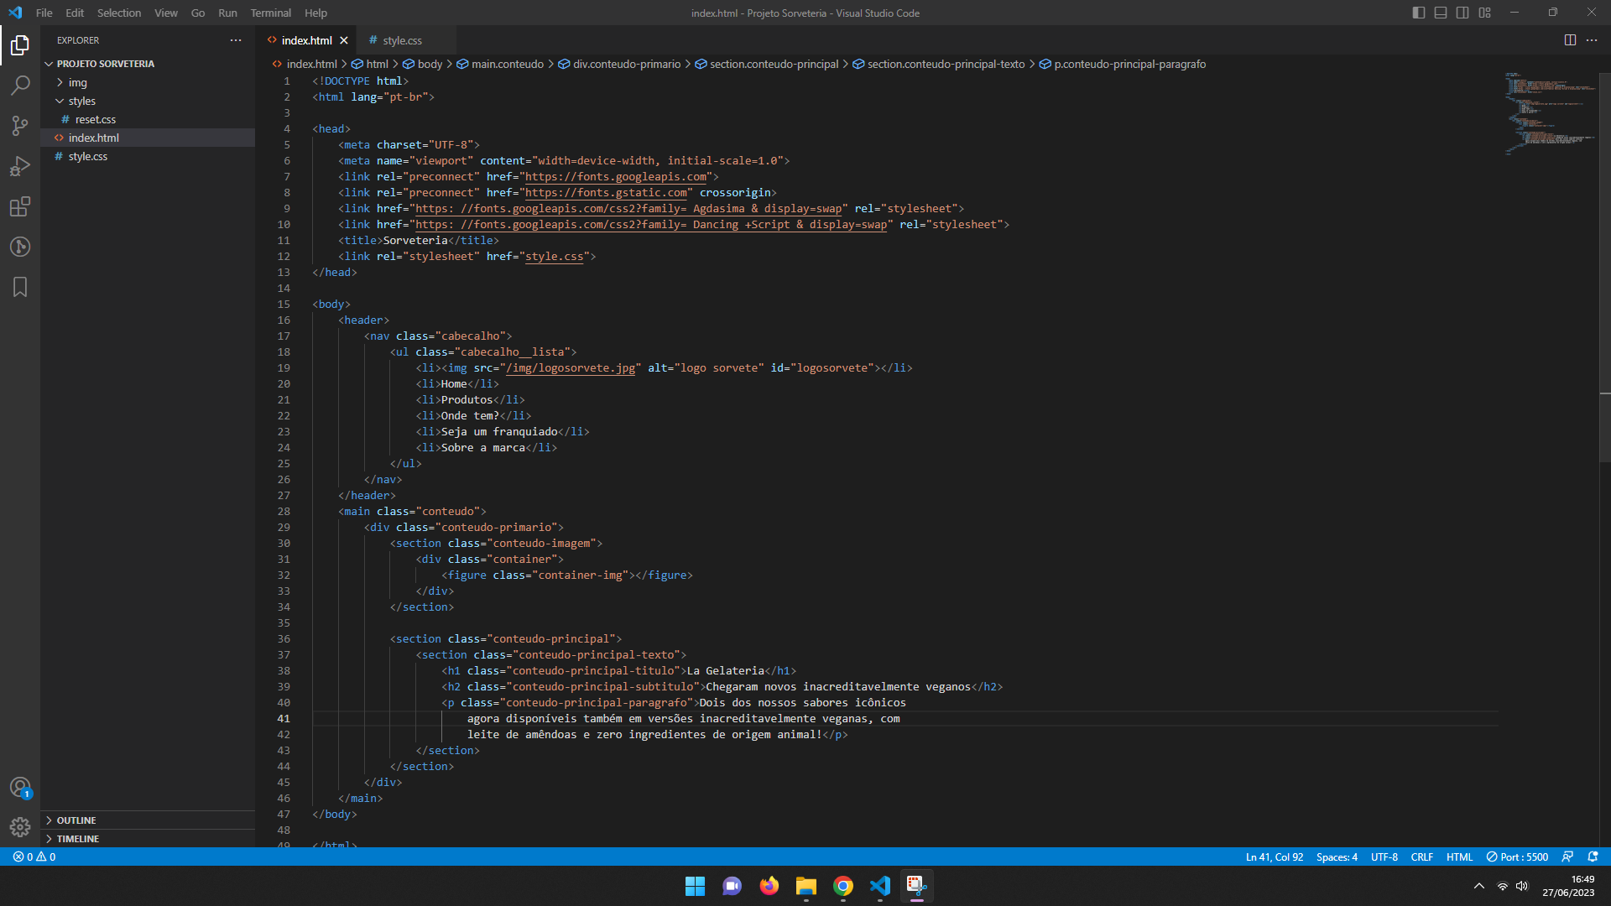Open Windows Start menu on taskbar
Image resolution: width=1611 pixels, height=906 pixels.
pyautogui.click(x=695, y=886)
